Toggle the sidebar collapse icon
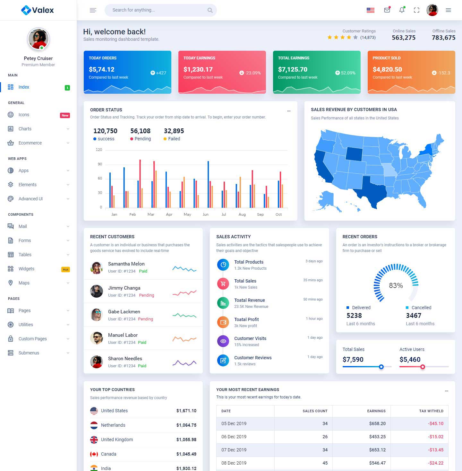Screen dimensions: 462x471 click(x=93, y=10)
